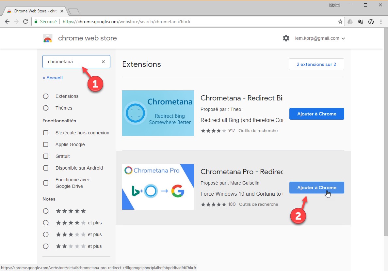Select the Thèmes radio filter
The width and height of the screenshot is (388, 271).
click(x=46, y=108)
